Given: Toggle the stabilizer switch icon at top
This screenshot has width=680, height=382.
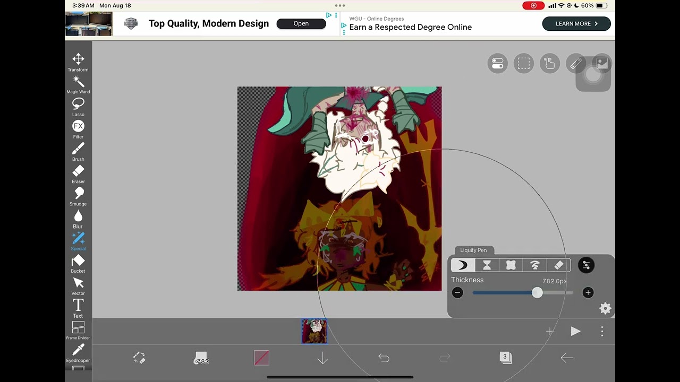Looking at the screenshot, I should click(x=498, y=64).
